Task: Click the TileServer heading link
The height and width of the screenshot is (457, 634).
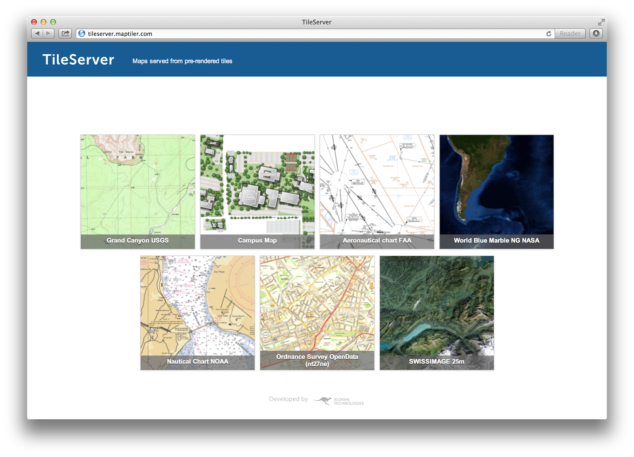Action: [78, 59]
